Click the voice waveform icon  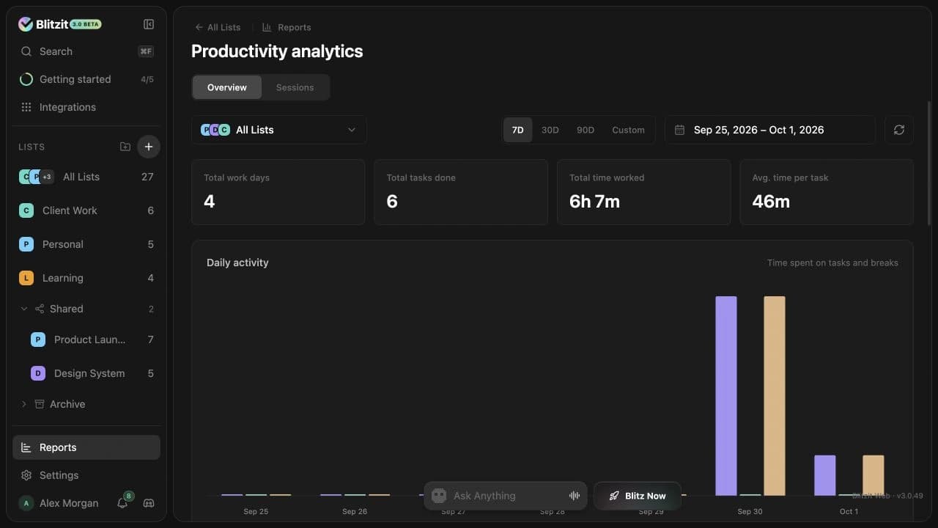click(x=575, y=496)
